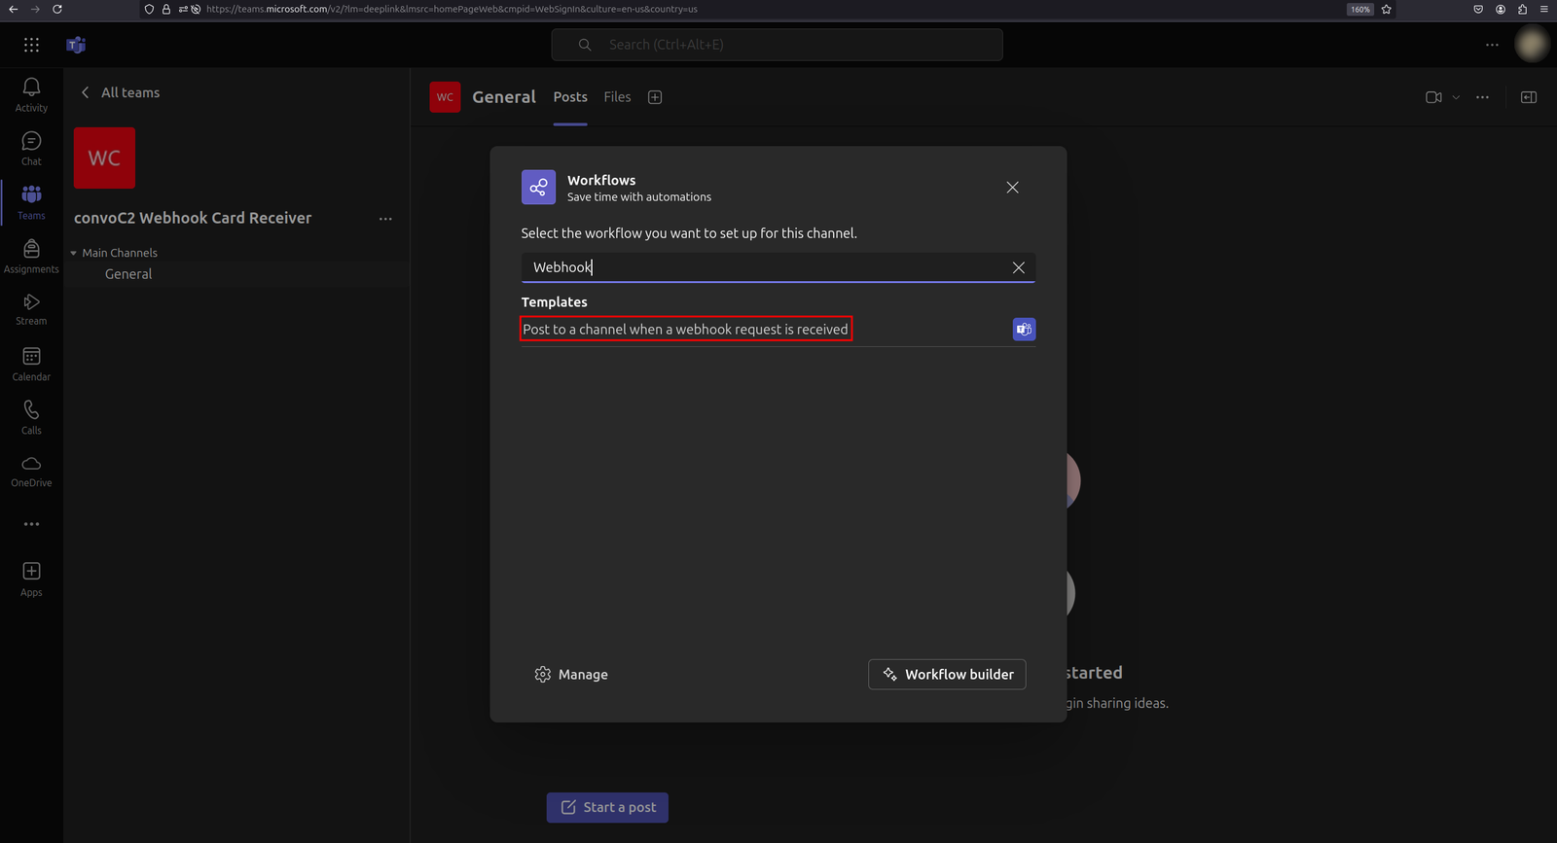The image size is (1557, 843).
Task: Select Post to a channel webhook template
Action: 686,330
